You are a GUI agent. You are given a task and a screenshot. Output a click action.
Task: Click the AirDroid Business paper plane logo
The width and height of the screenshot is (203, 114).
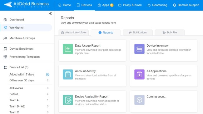(8, 5)
